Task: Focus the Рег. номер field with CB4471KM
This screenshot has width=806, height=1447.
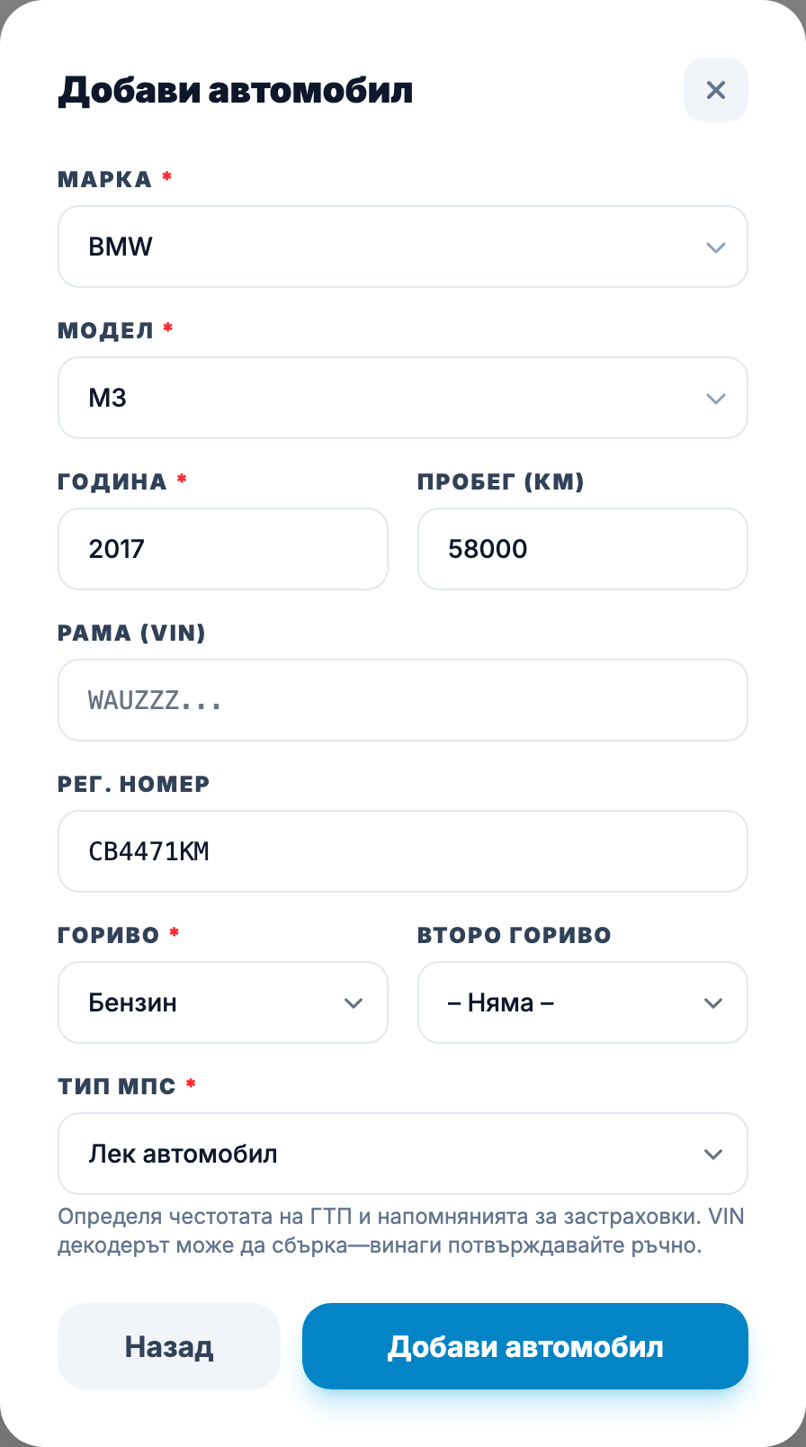Action: pos(403,851)
